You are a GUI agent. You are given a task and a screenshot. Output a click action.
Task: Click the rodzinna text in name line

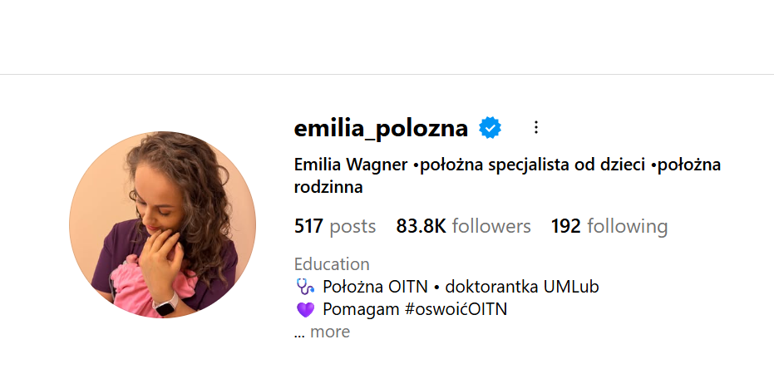coord(328,188)
